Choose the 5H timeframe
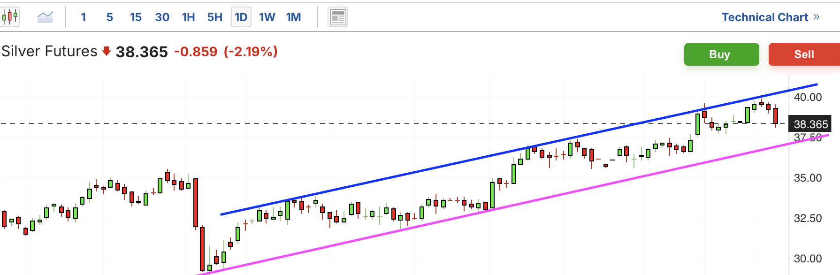Screen dimensions: 840x275 point(215,17)
